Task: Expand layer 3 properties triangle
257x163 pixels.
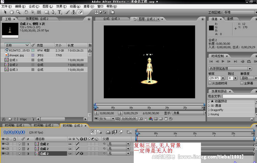Action: pos(20,153)
